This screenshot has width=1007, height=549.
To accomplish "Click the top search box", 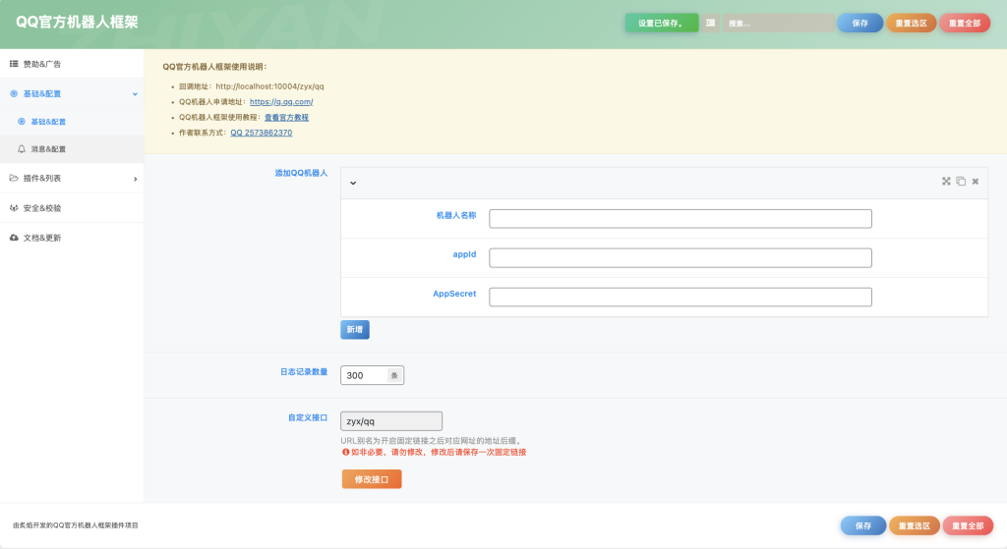I will click(778, 24).
